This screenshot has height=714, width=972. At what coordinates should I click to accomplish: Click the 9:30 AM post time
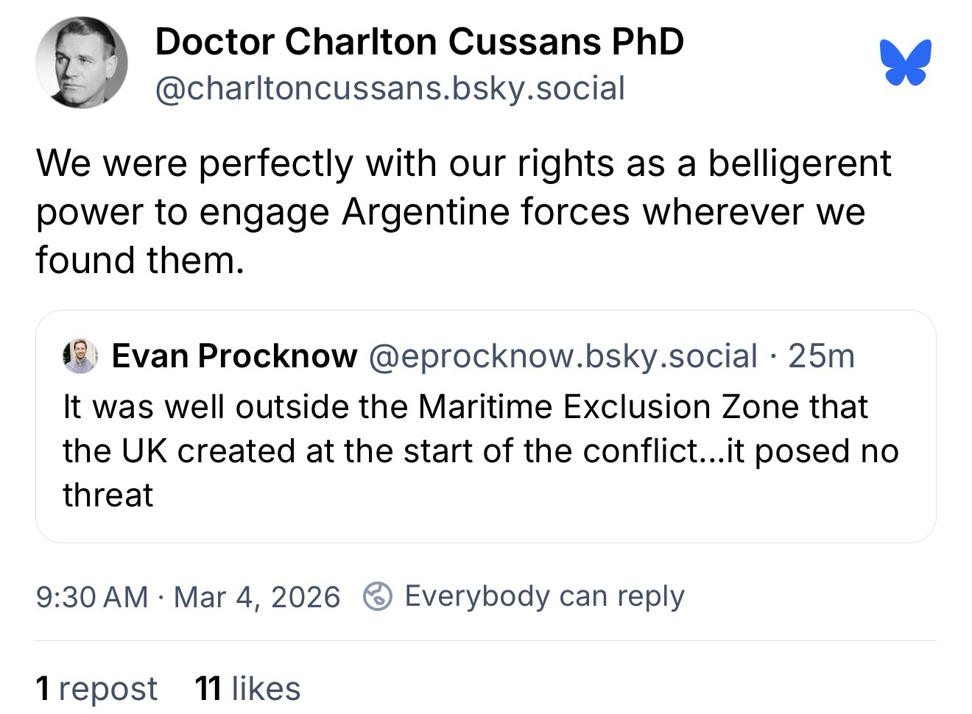coord(92,597)
